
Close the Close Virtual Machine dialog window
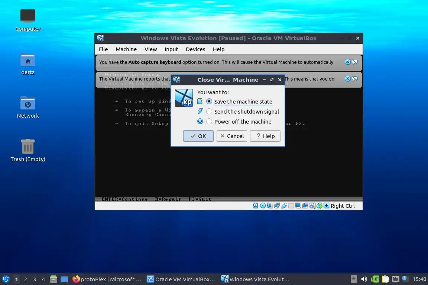(279, 80)
